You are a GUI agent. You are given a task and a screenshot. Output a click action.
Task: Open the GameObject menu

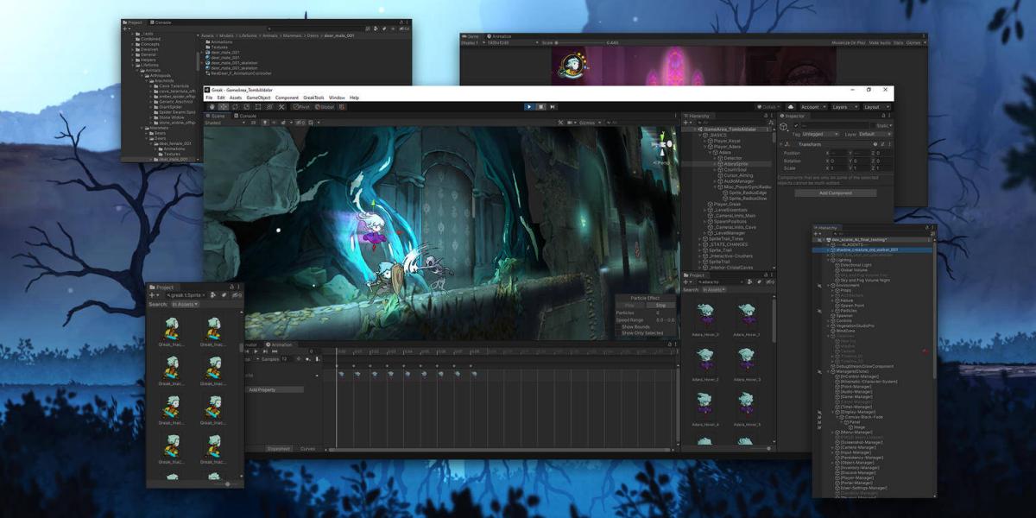click(258, 98)
